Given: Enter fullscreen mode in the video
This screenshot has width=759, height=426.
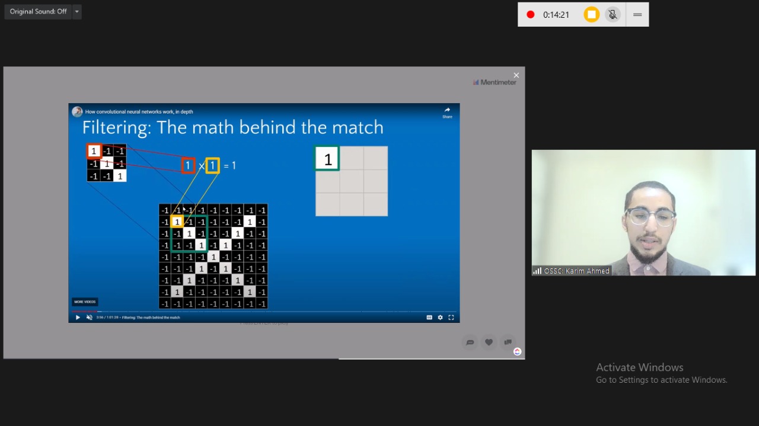Looking at the screenshot, I should 451,318.
